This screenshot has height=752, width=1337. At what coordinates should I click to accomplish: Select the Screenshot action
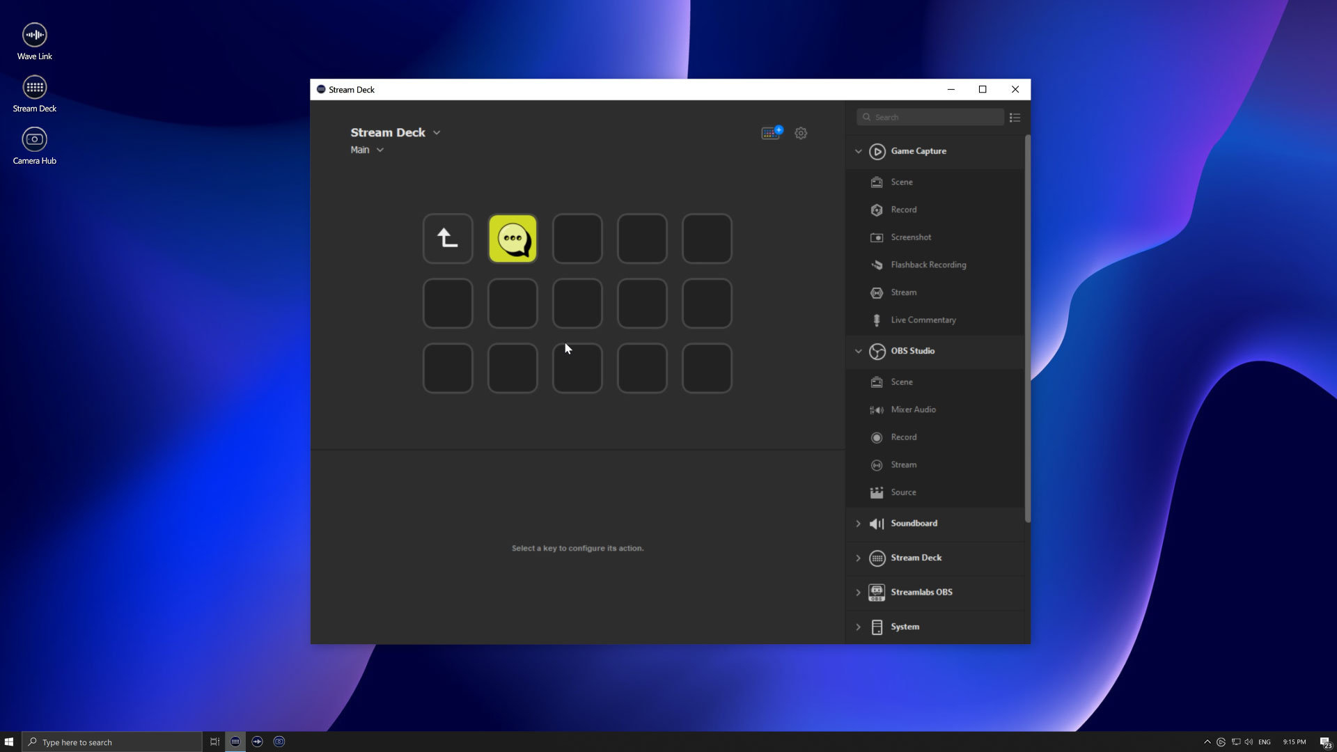935,237
